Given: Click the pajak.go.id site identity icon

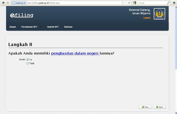Looking at the screenshot, I should pyautogui.click(x=19, y=3).
